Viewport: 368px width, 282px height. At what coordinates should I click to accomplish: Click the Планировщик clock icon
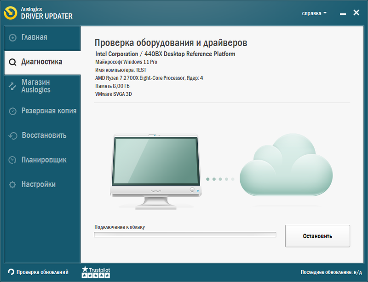click(x=12, y=160)
